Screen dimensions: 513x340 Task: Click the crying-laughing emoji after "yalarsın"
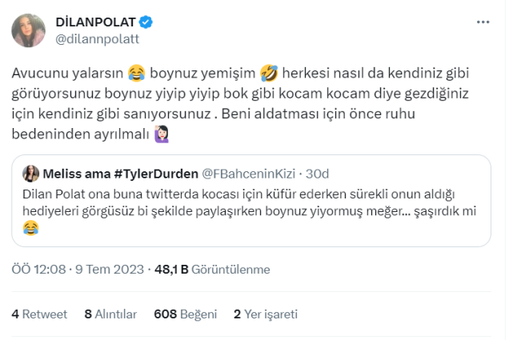click(x=137, y=74)
